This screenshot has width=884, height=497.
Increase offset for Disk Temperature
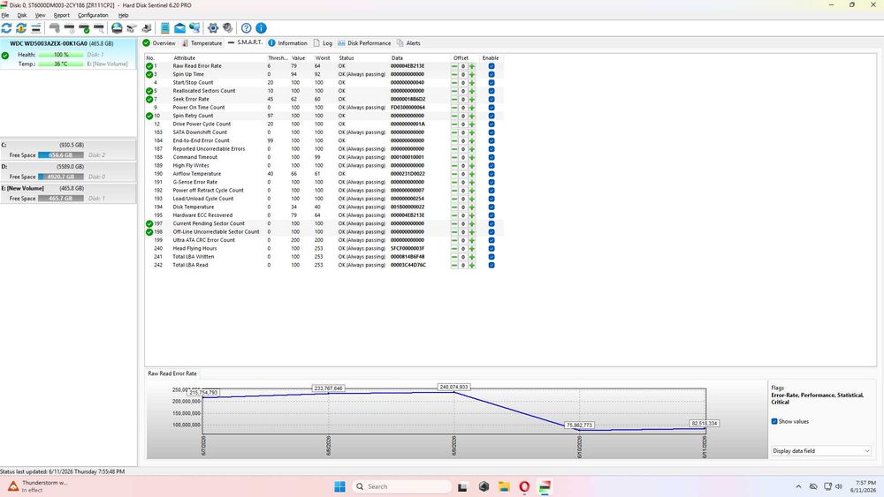click(x=472, y=207)
